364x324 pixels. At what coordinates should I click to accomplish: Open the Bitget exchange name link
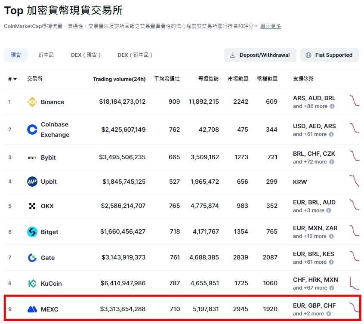[x=49, y=232]
